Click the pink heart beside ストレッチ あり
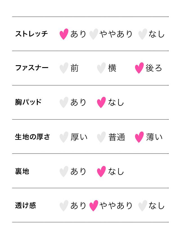The width and height of the screenshot is (180, 241). coord(64,34)
